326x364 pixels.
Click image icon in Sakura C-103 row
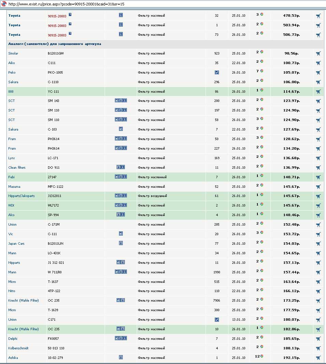pyautogui.click(x=121, y=129)
